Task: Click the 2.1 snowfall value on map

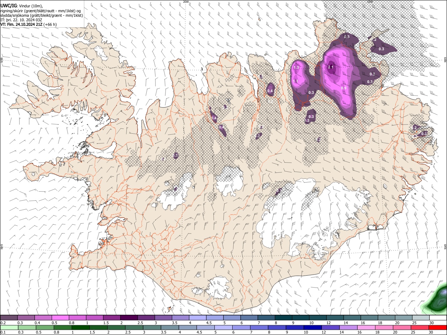Action: coord(331,67)
